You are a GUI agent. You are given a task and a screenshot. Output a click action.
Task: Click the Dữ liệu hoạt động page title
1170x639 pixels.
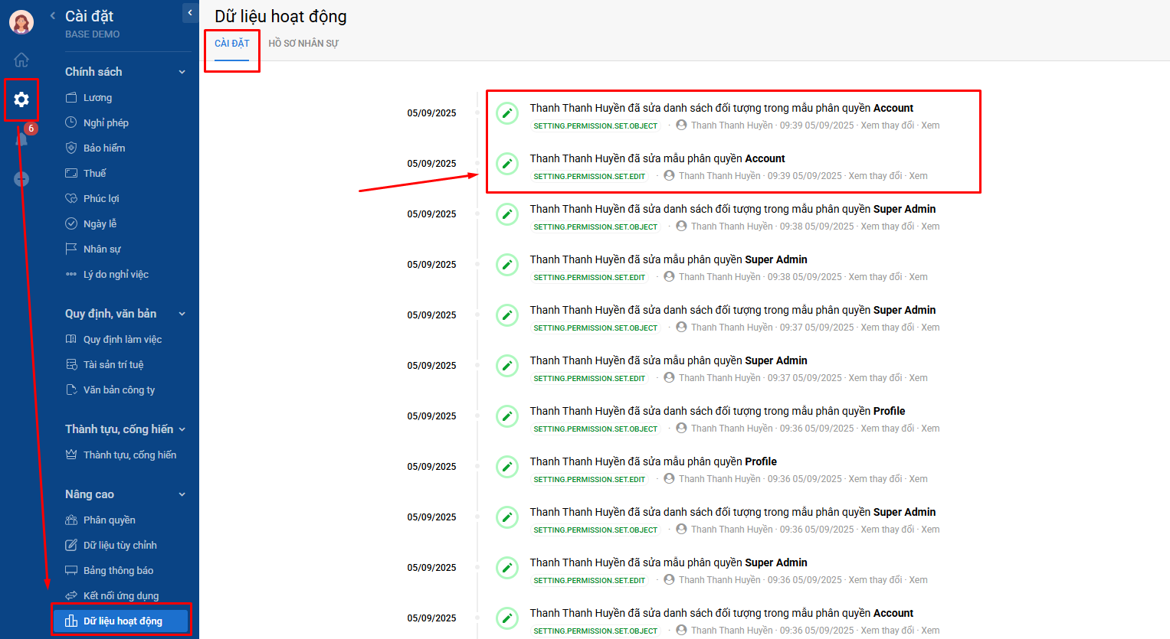point(280,16)
